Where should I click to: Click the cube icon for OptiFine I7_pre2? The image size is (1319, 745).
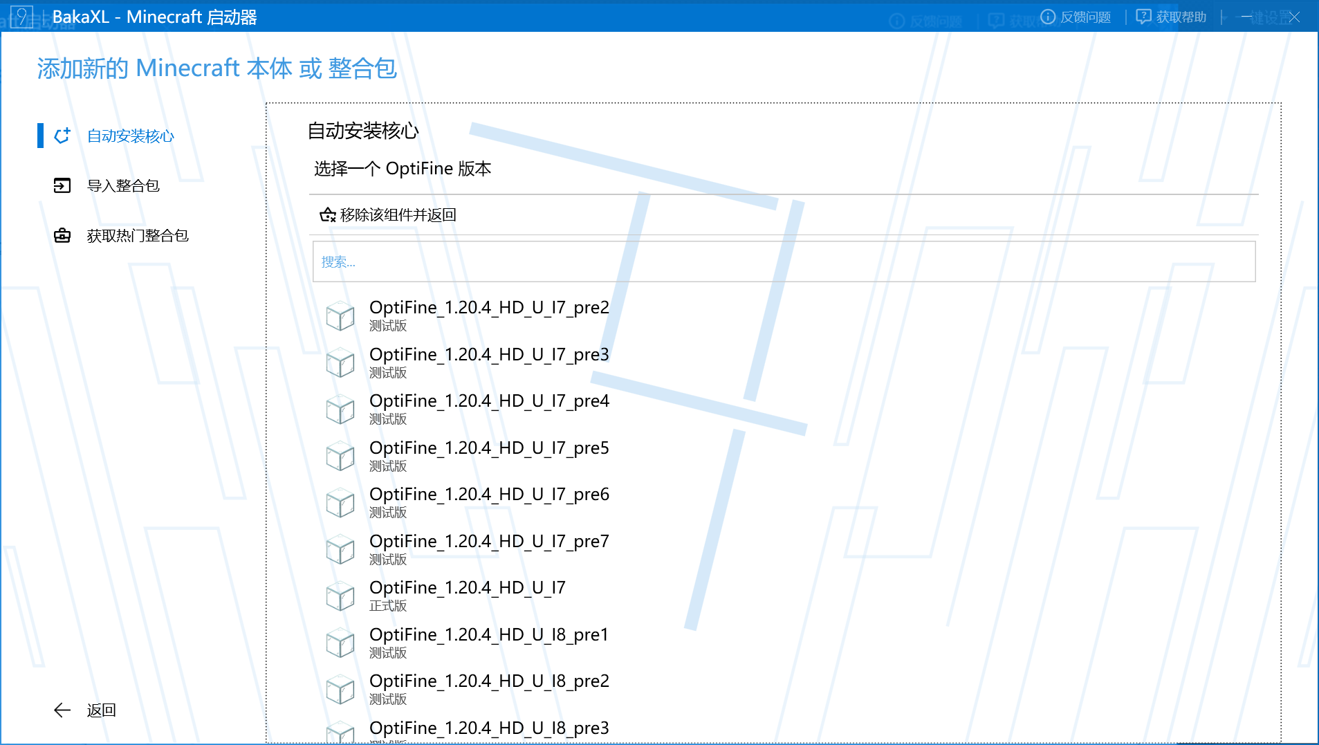(340, 315)
